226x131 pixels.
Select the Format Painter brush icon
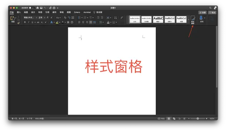[x=18, y=23]
